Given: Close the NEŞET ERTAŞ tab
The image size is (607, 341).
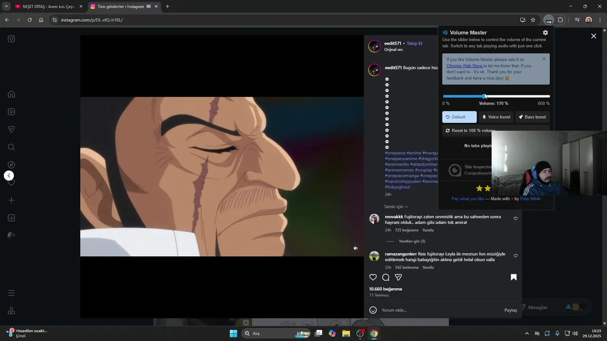Looking at the screenshot, I should click(81, 7).
